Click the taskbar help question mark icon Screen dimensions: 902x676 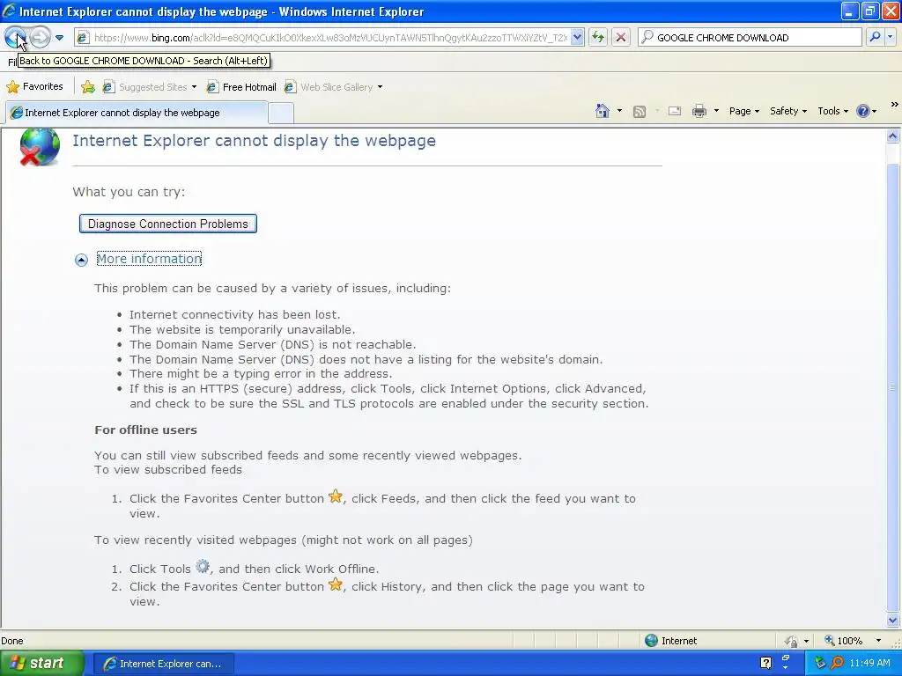tap(765, 663)
